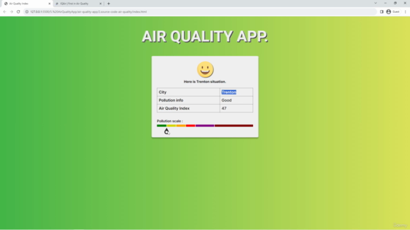Minimize the browser window

(386, 3)
